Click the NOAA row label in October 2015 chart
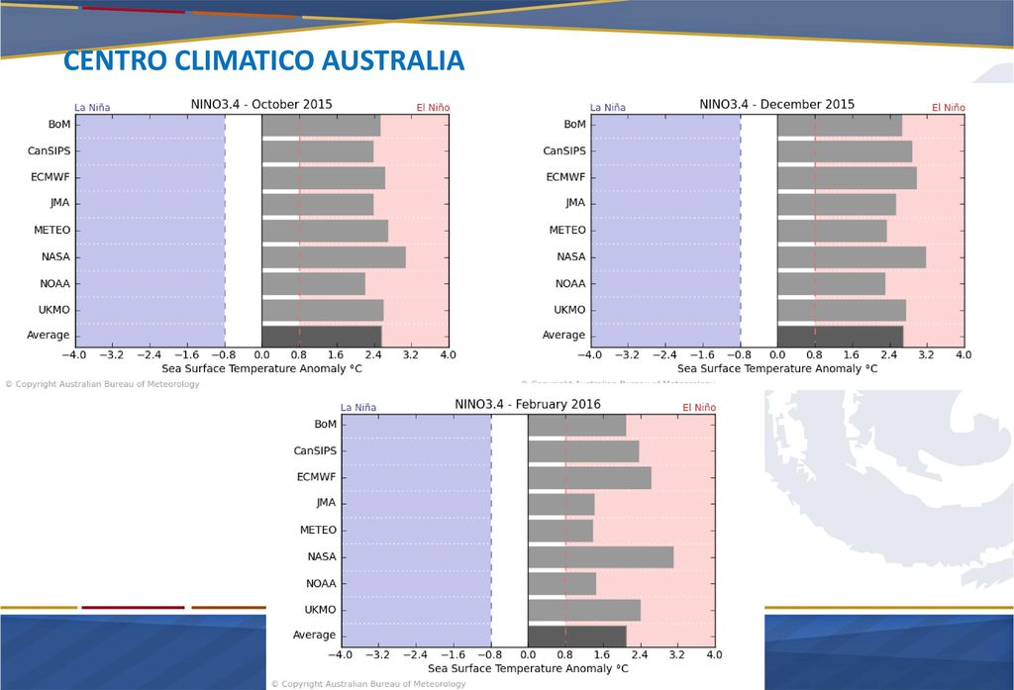The width and height of the screenshot is (1014, 690). tap(54, 284)
